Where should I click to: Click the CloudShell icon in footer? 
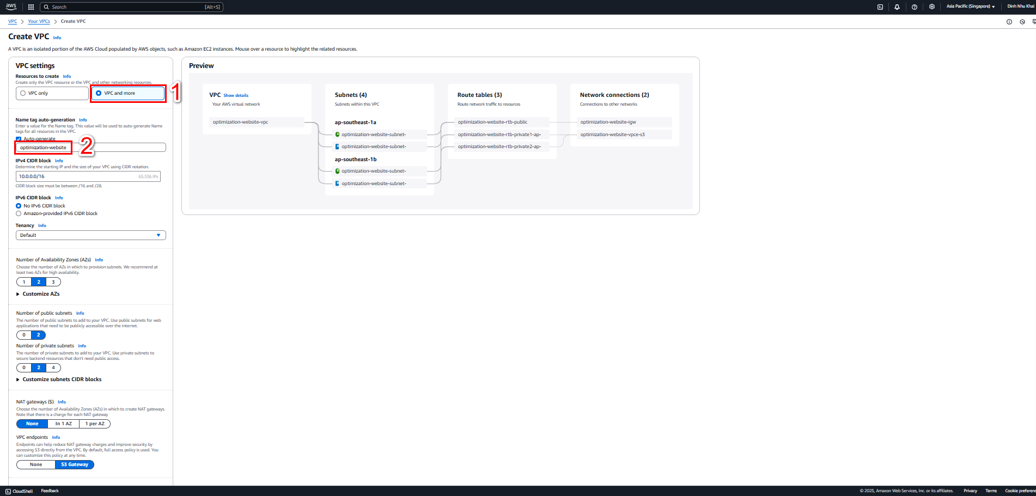point(8,491)
